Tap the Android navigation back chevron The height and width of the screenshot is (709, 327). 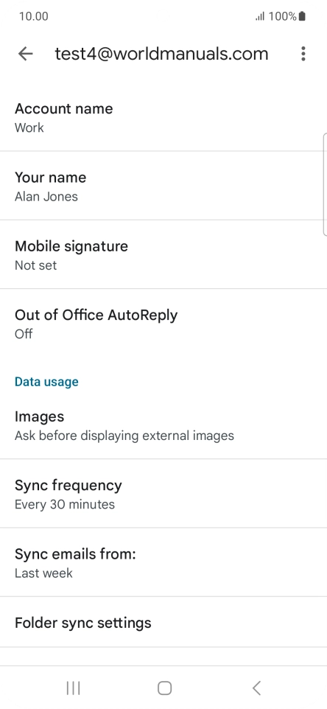coord(256,688)
